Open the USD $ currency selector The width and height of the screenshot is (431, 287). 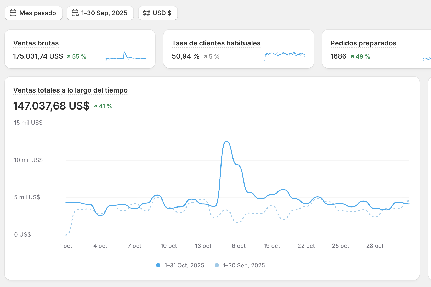click(158, 13)
